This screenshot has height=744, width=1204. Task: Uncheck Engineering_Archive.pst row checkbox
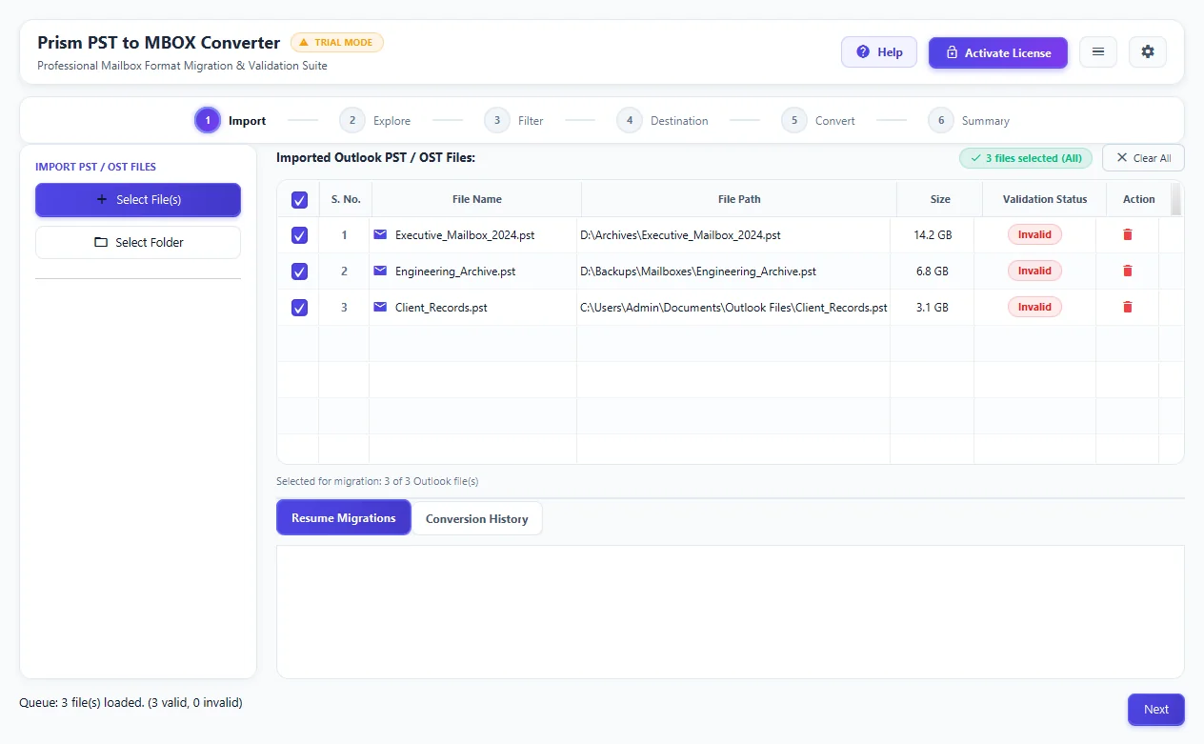(x=299, y=271)
